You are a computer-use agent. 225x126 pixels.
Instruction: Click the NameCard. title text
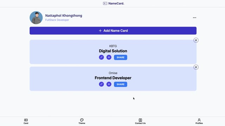click(116, 3)
